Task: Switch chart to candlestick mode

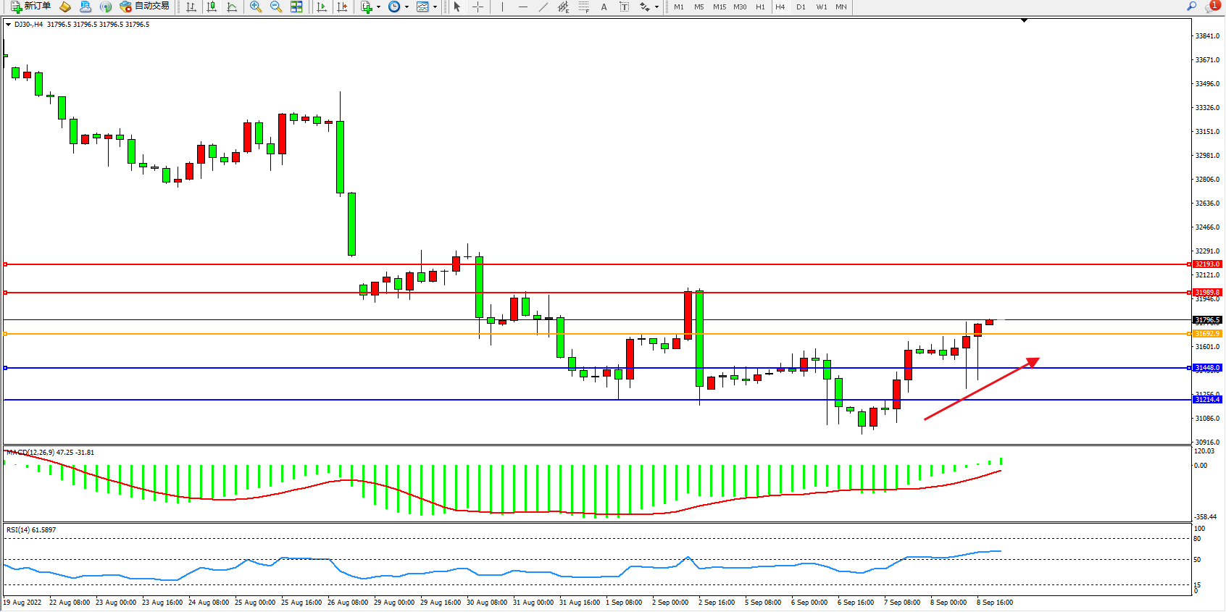Action: (212, 7)
